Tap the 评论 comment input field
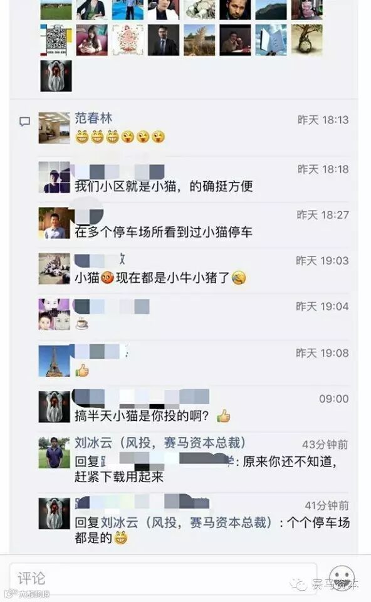 click(163, 578)
